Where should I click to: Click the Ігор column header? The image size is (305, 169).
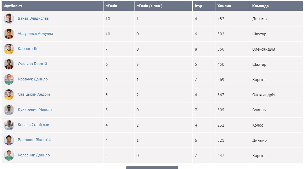198,6
